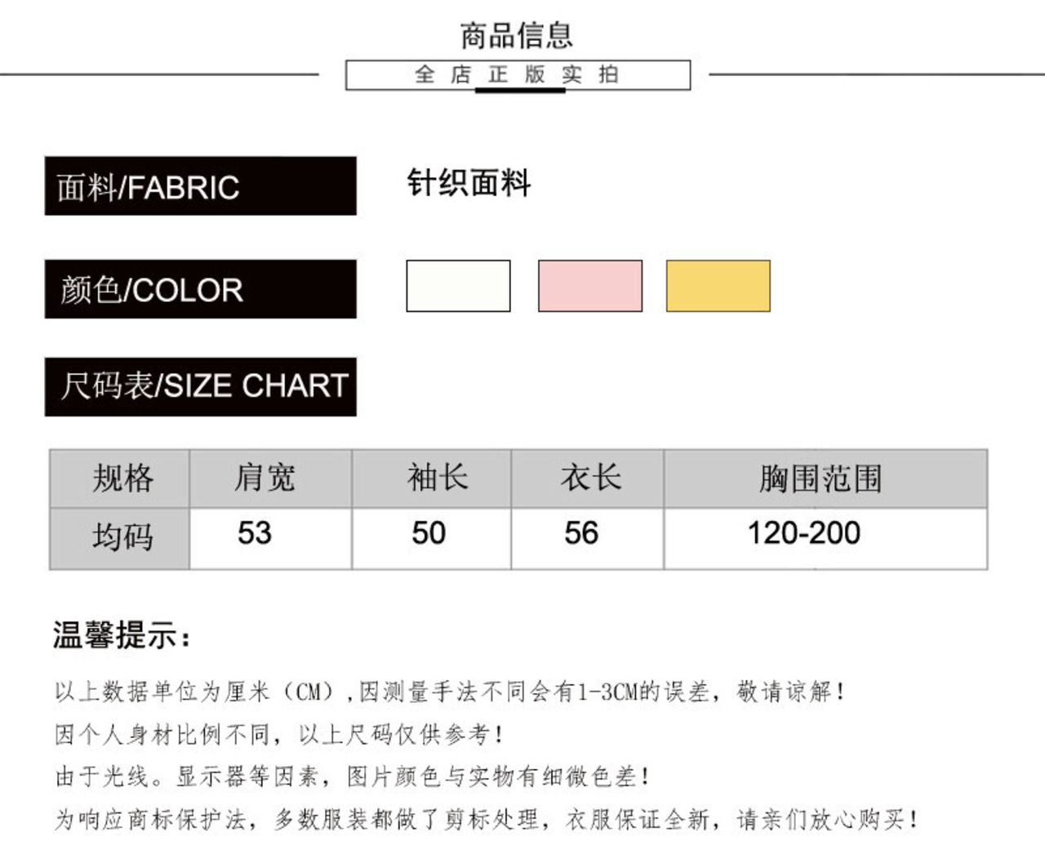Screen dimensions: 1045x854
Task: Select the 衣长 column header
Action: (x=590, y=478)
